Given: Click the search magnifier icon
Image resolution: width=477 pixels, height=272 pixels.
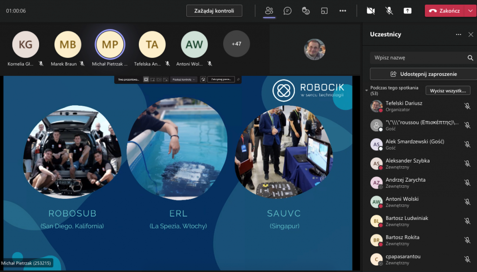Looking at the screenshot, I should 470,57.
